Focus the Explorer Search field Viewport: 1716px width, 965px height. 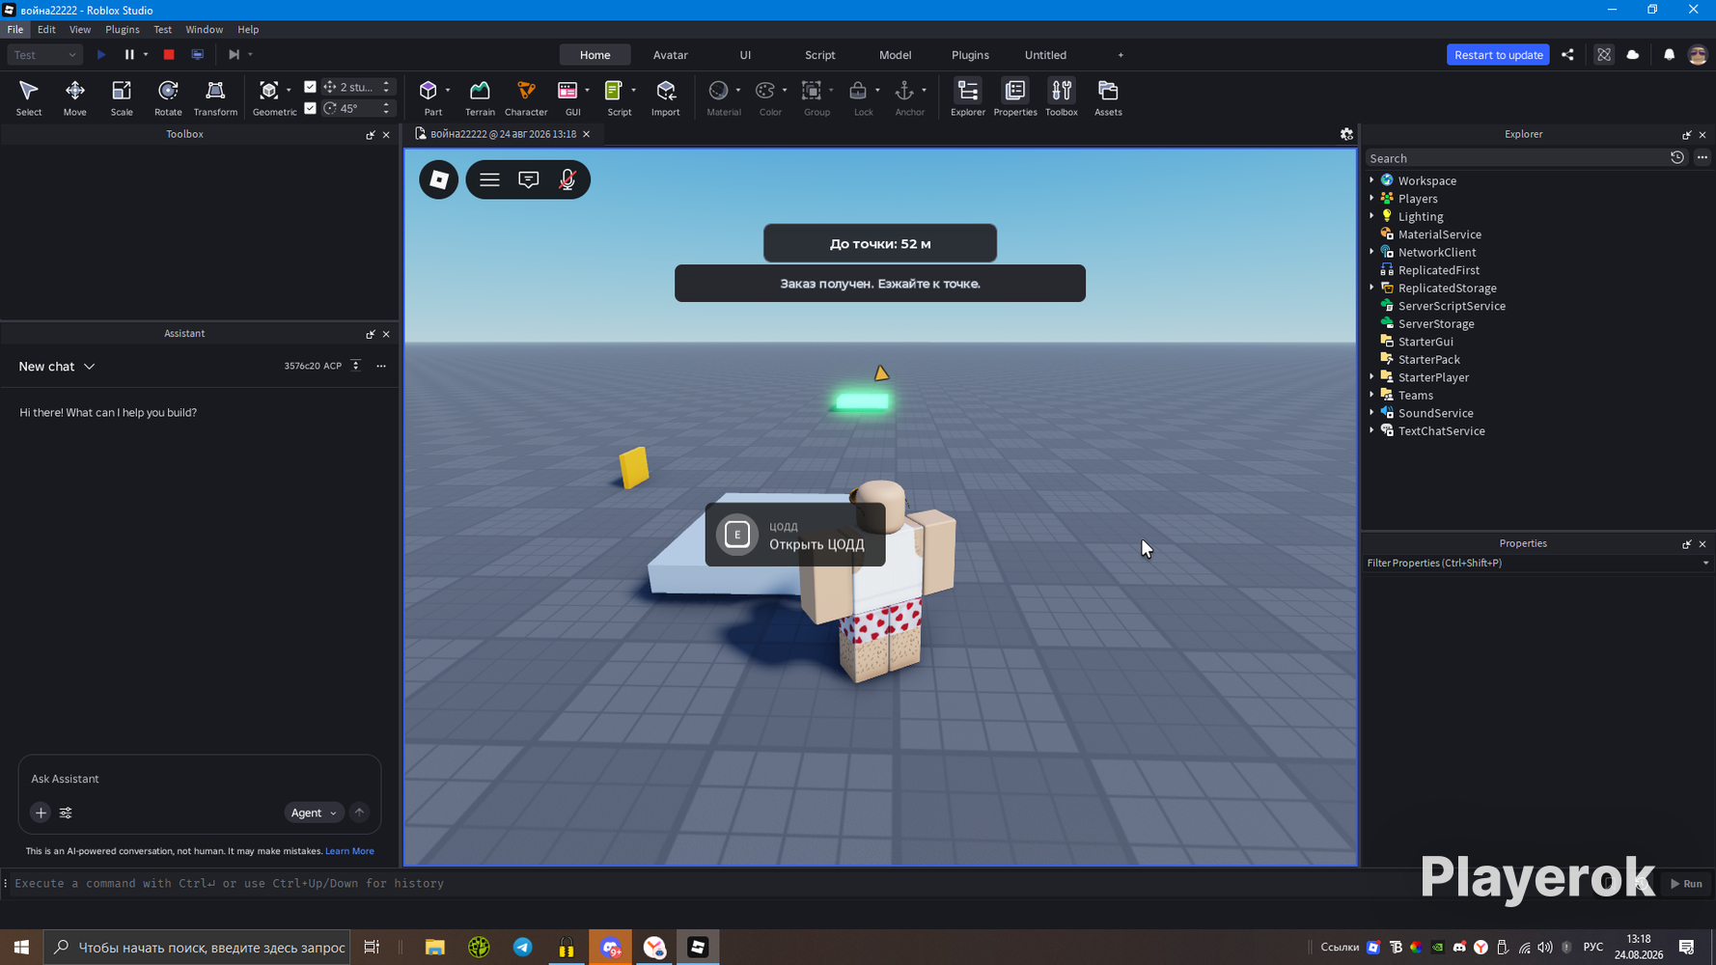1515,158
